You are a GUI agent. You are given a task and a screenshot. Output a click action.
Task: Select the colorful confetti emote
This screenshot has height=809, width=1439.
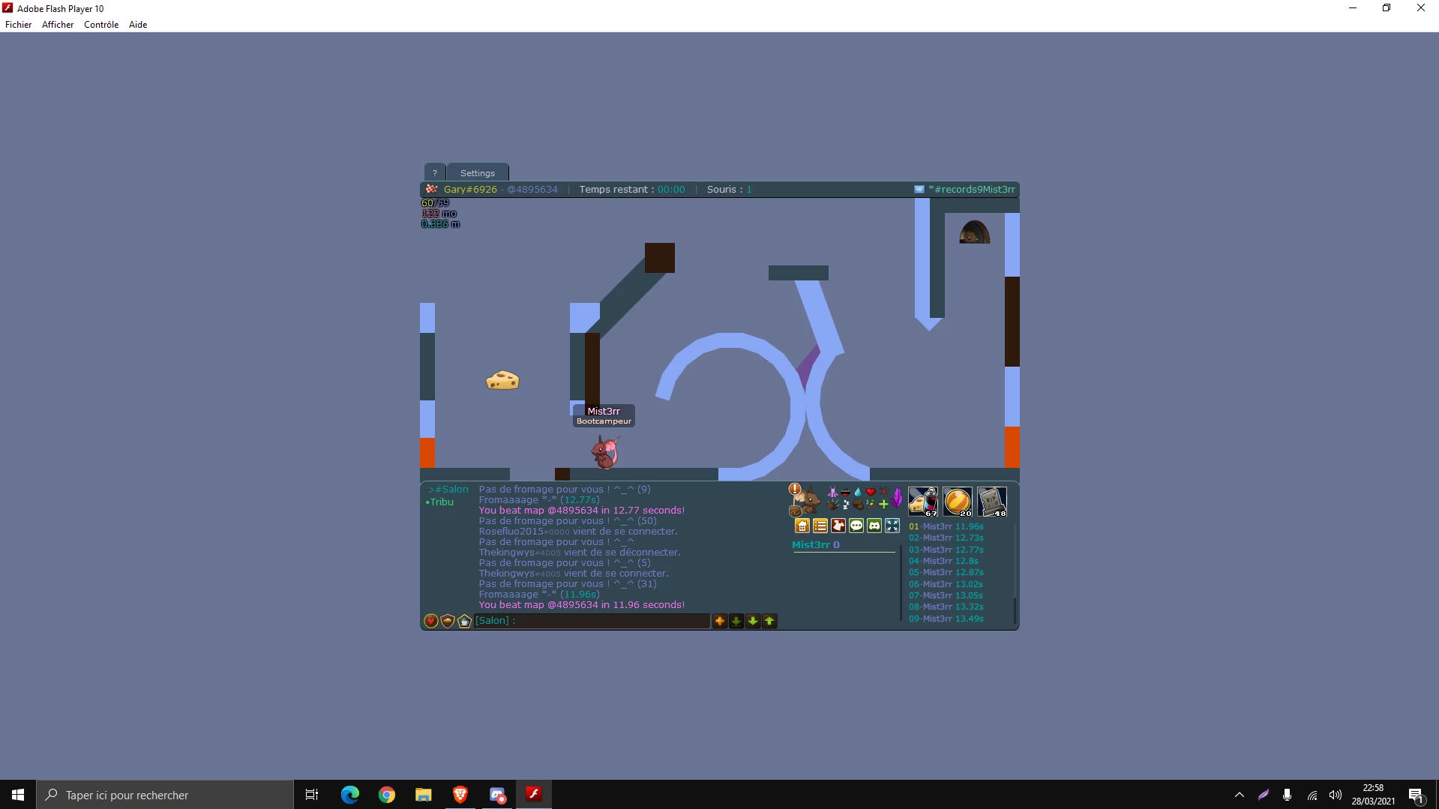pyautogui.click(x=871, y=505)
